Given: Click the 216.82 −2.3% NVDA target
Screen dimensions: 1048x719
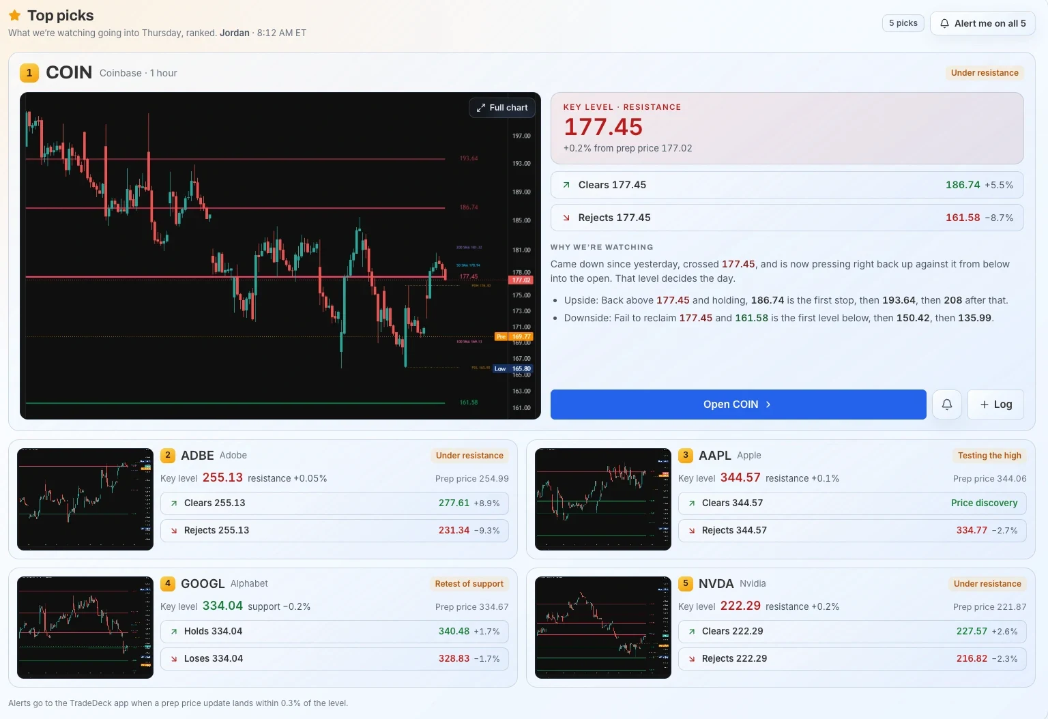Looking at the screenshot, I should [x=987, y=659].
